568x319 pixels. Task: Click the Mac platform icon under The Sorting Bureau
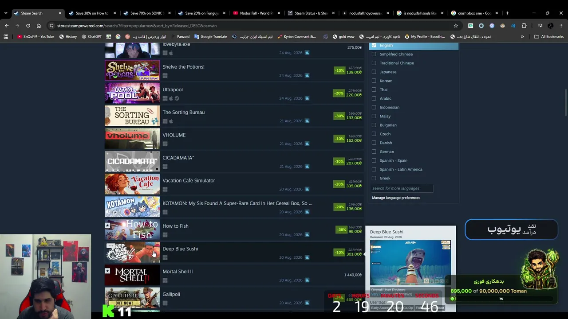click(171, 121)
